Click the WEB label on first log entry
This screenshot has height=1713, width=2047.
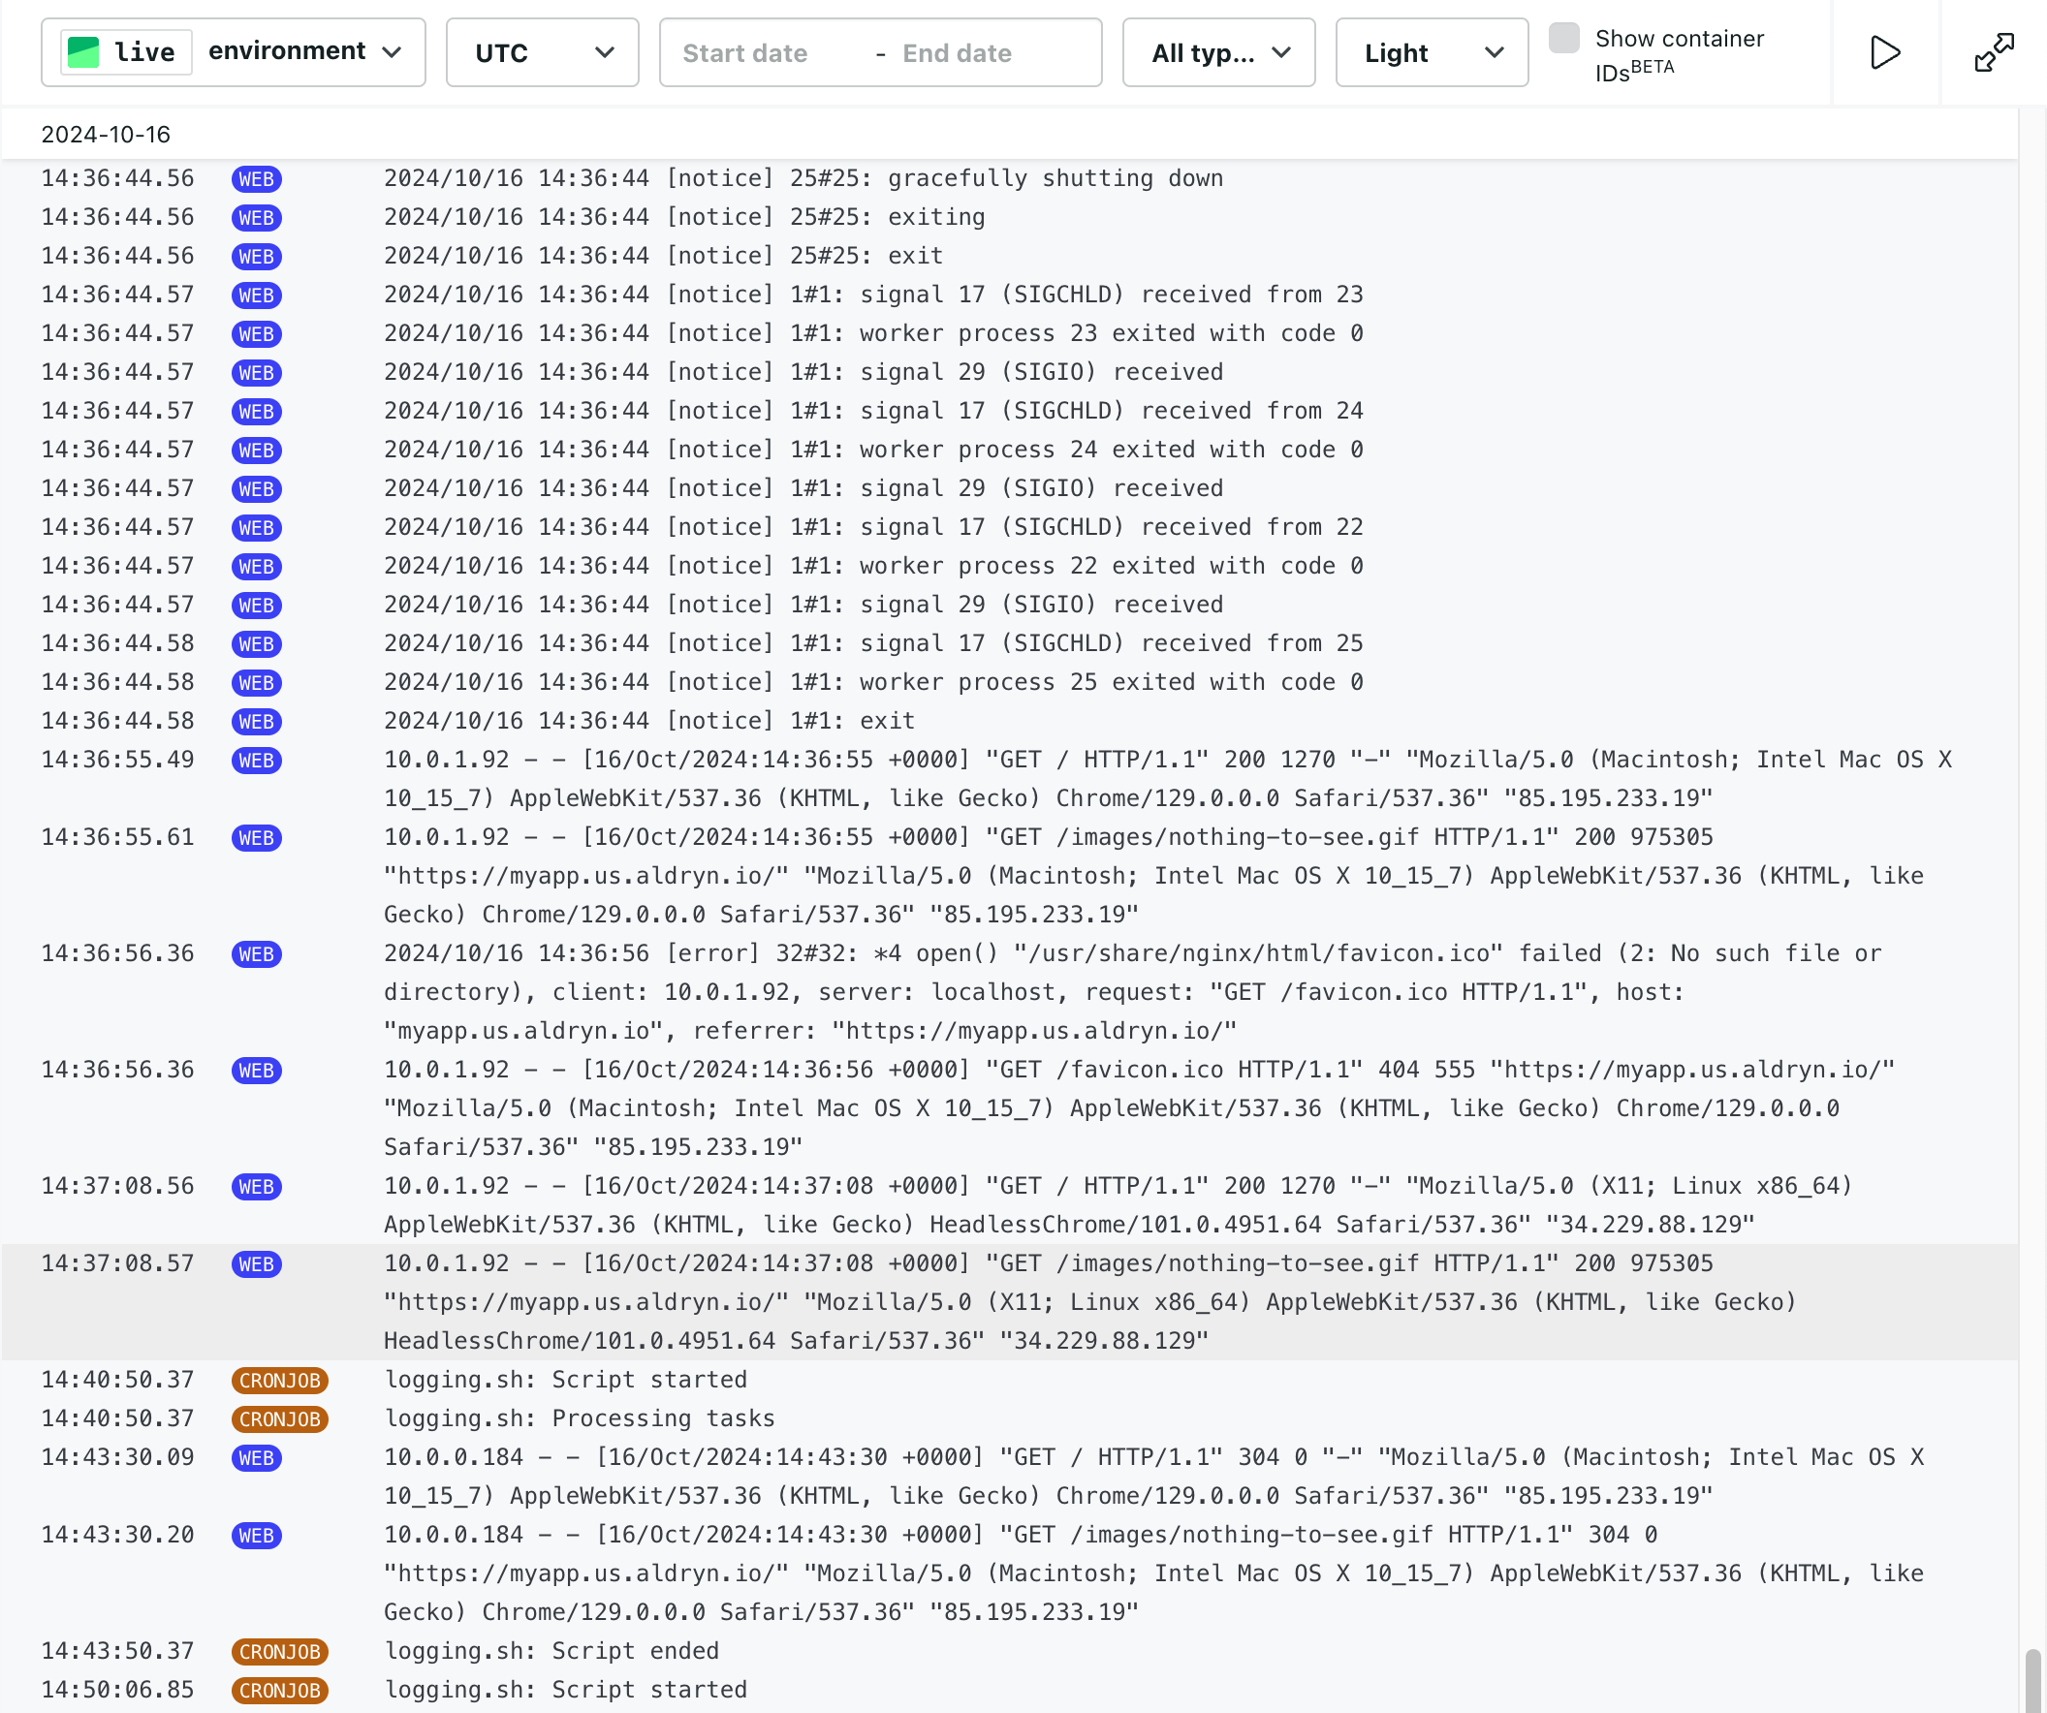(259, 178)
